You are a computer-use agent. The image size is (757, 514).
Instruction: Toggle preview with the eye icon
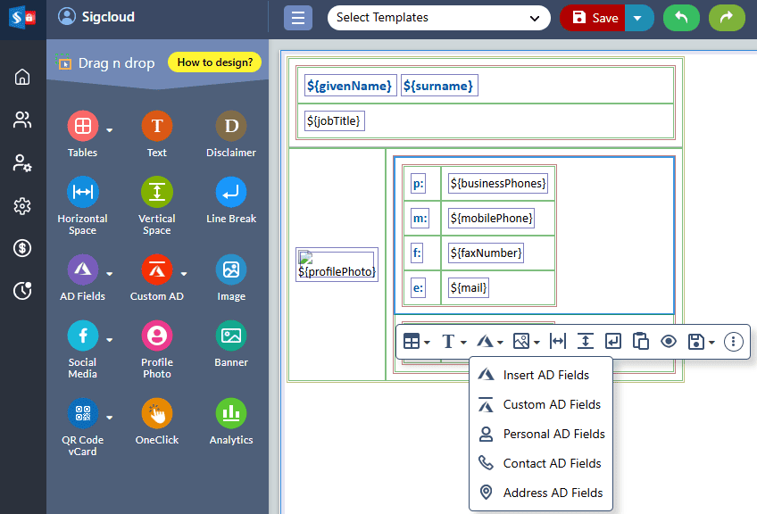(669, 341)
